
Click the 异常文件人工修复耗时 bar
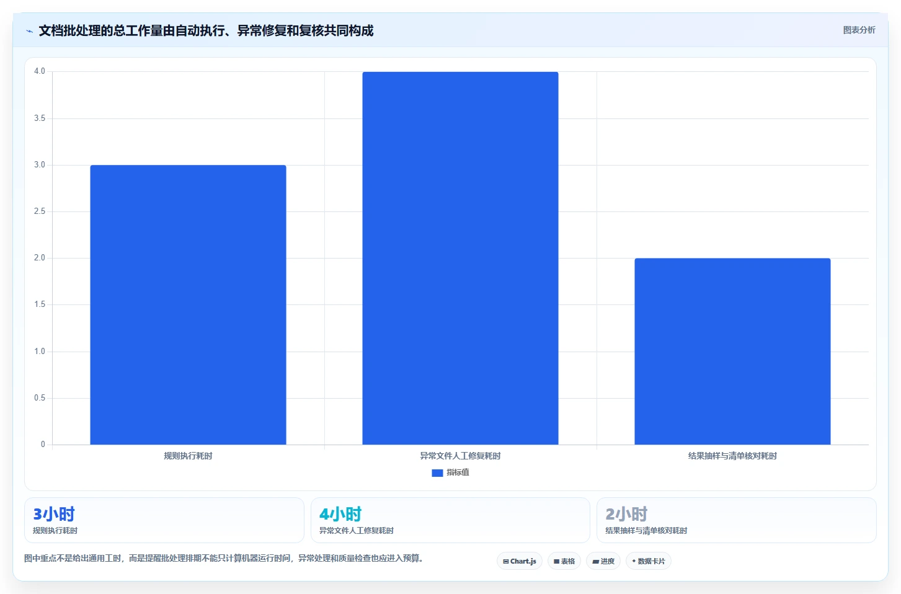[x=460, y=258]
